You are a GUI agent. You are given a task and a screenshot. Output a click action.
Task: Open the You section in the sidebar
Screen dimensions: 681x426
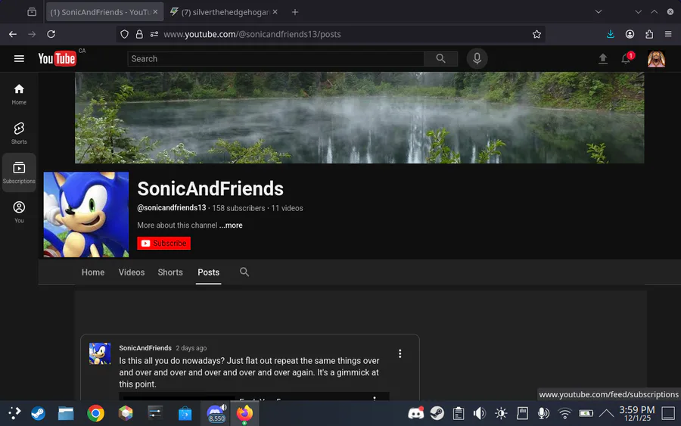(19, 212)
